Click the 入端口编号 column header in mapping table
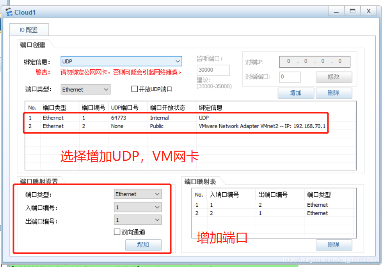382x267 pixels. [x=231, y=195]
